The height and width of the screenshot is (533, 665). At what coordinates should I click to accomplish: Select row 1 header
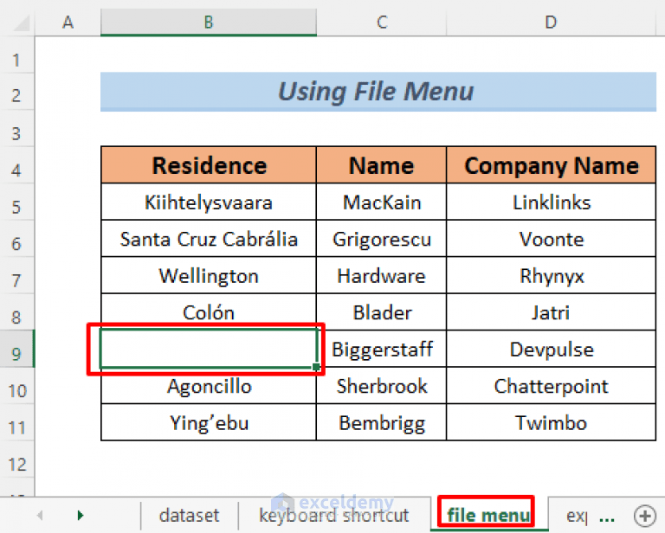17,60
